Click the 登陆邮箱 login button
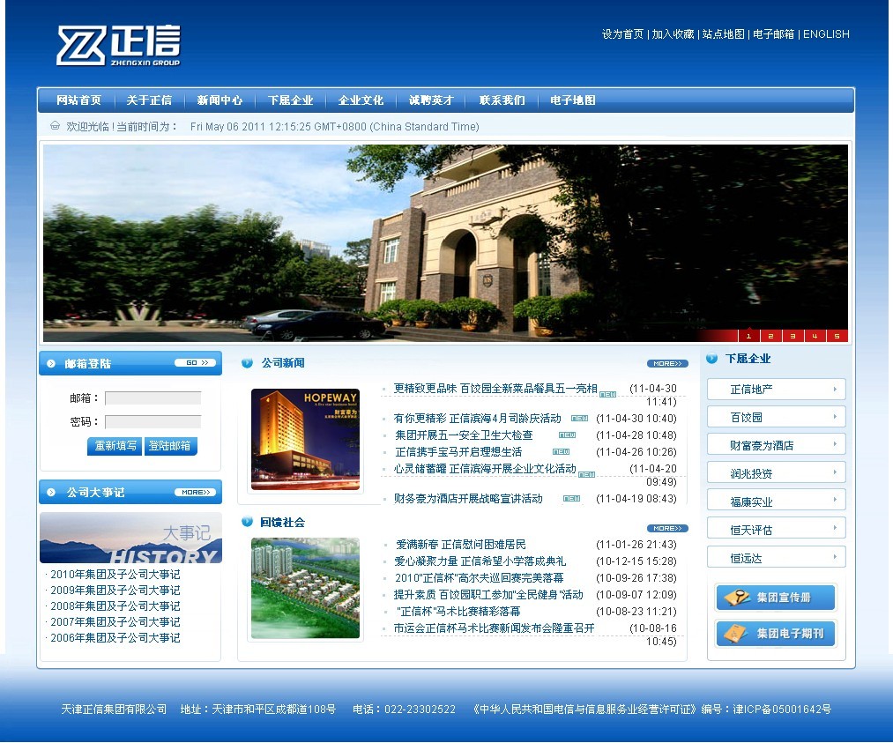 click(170, 446)
